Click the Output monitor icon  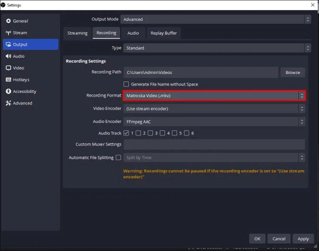[8, 44]
